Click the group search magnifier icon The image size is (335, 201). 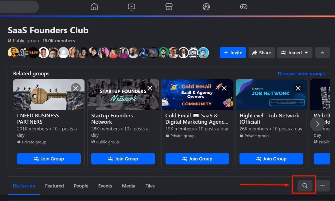point(304,186)
